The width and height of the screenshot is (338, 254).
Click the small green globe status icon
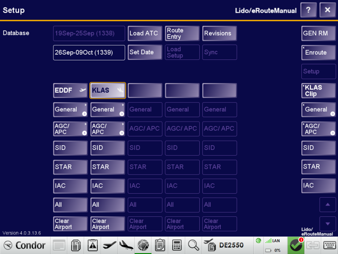click(259, 240)
